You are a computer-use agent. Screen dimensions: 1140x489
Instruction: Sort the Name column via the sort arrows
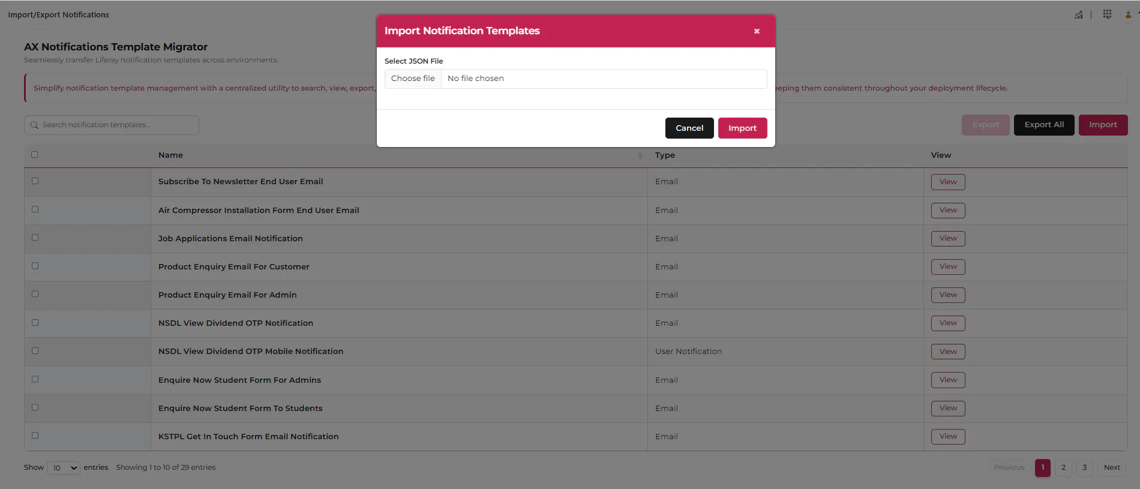640,155
